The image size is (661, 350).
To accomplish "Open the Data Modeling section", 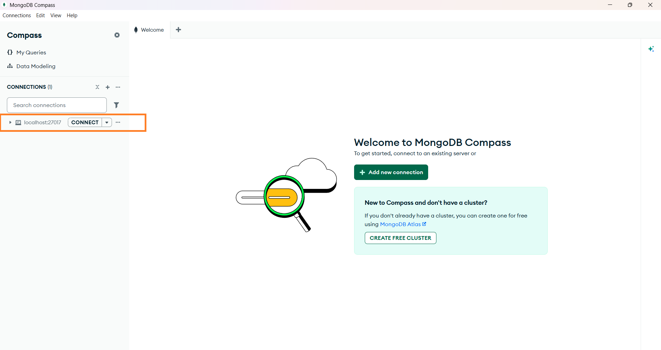I will tap(36, 66).
